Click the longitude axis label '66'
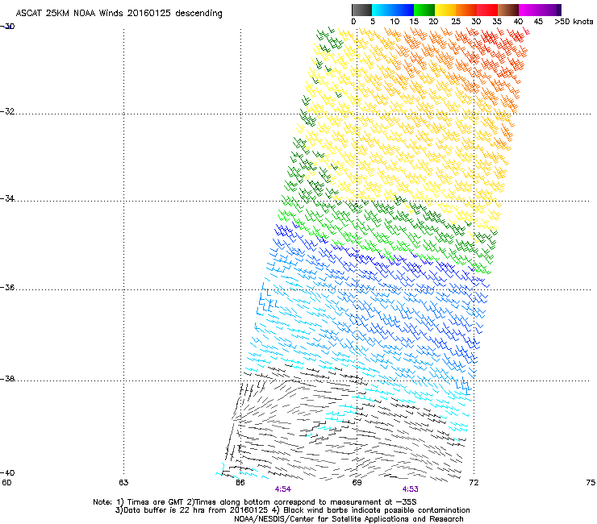The image size is (597, 524). point(240,483)
